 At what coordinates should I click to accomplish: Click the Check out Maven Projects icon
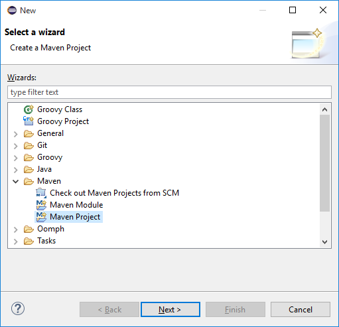click(x=41, y=193)
